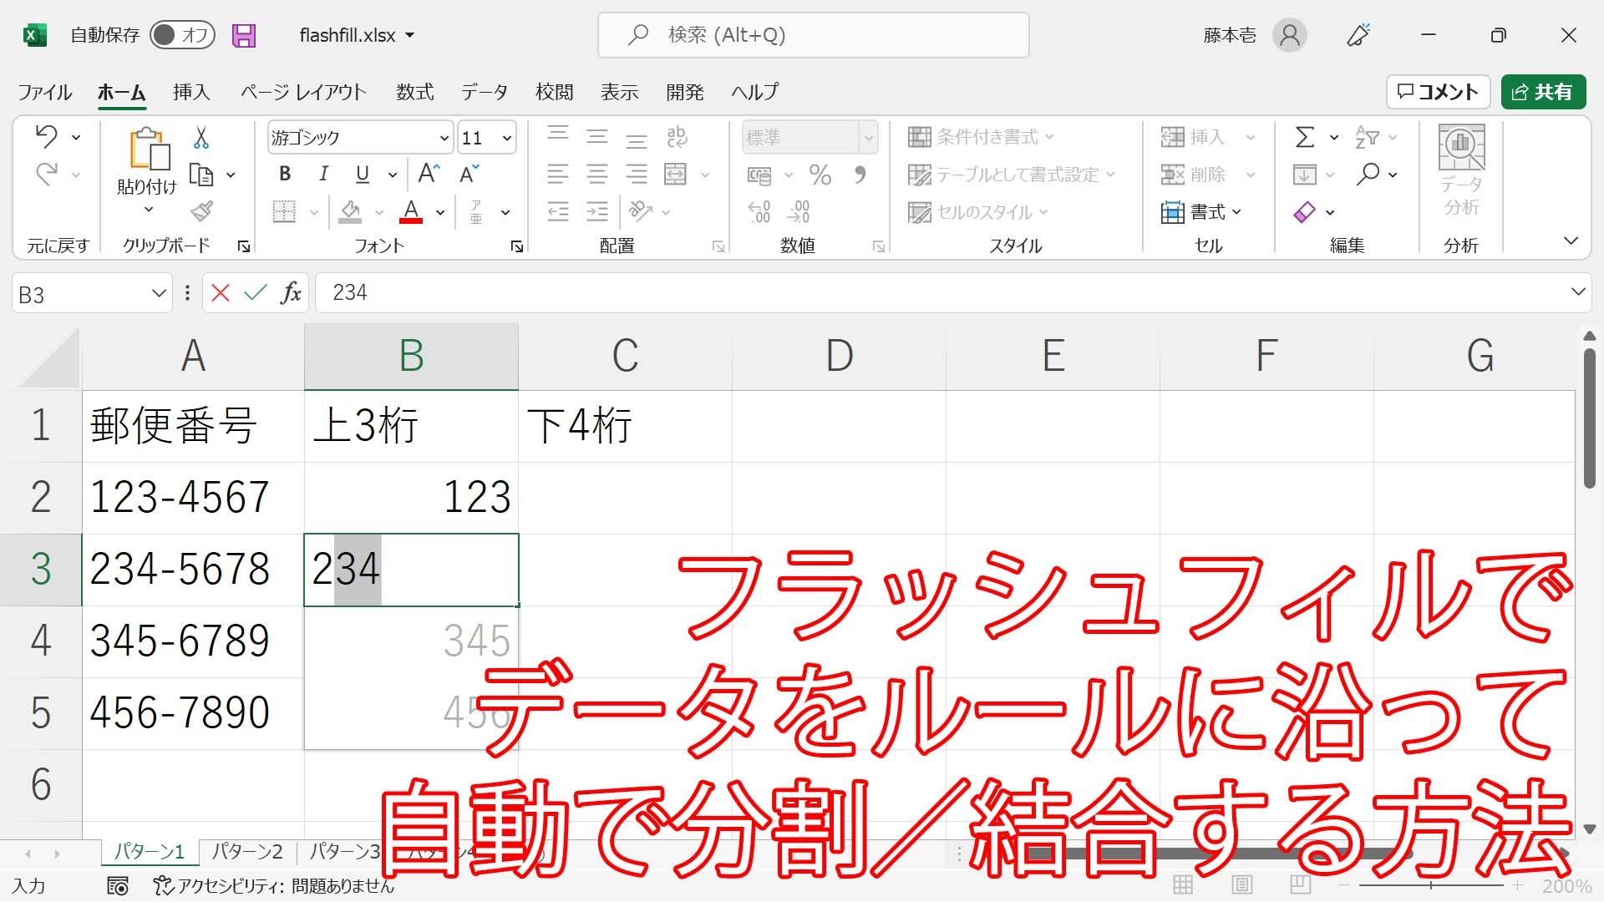Image resolution: width=1604 pixels, height=902 pixels.
Task: Toggle underline formatting U
Action: 362,174
